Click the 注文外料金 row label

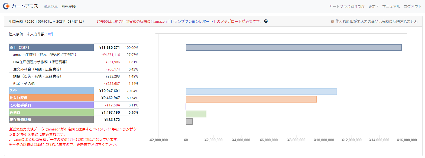(x=37, y=69)
